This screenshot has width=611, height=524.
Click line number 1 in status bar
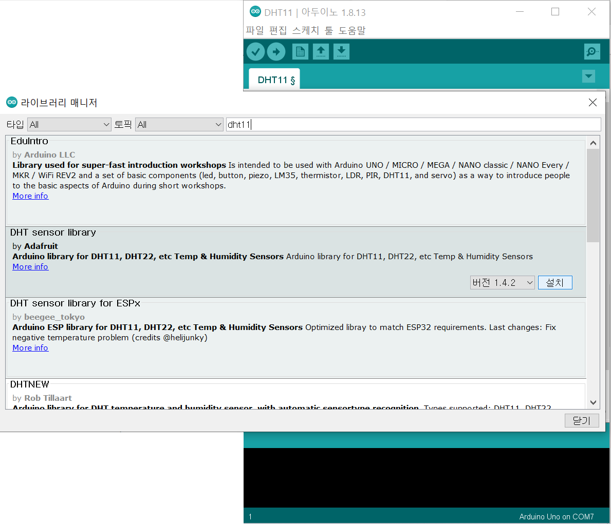pyautogui.click(x=250, y=517)
